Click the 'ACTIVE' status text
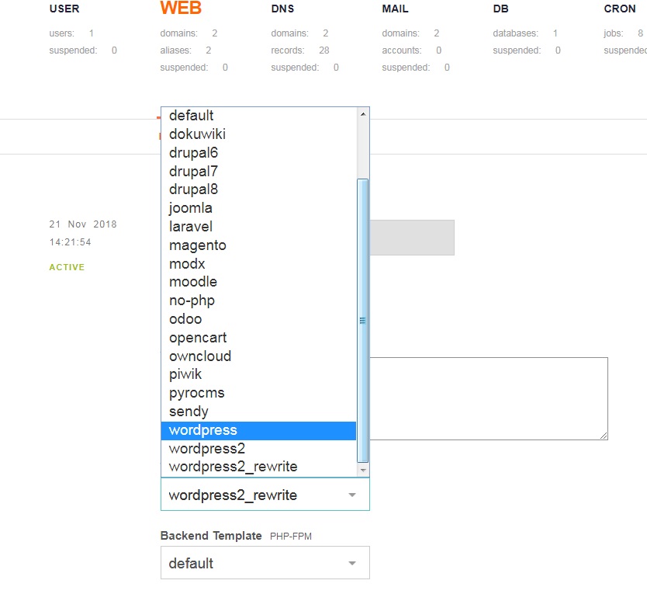This screenshot has height=608, width=647. point(67,267)
